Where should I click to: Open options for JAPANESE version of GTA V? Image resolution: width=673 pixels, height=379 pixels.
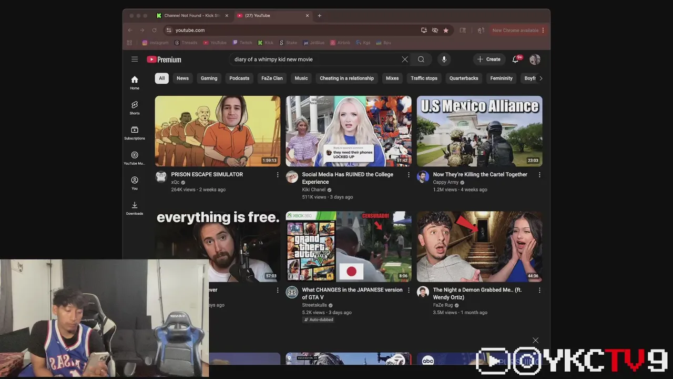(x=409, y=290)
